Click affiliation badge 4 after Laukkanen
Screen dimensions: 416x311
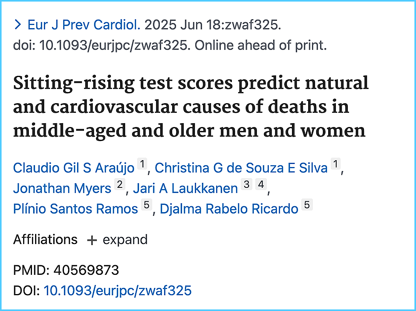click(261, 185)
